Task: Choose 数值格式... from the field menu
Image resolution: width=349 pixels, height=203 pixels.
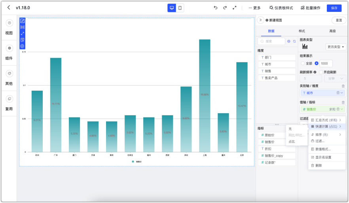Action: coord(326,149)
